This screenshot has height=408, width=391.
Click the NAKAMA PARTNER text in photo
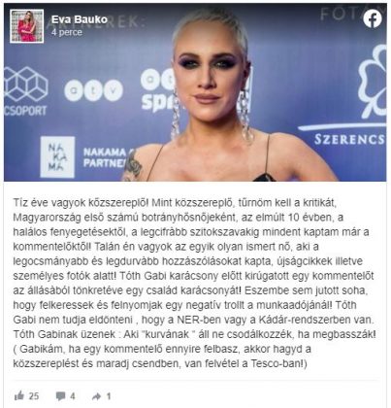coord(104,157)
